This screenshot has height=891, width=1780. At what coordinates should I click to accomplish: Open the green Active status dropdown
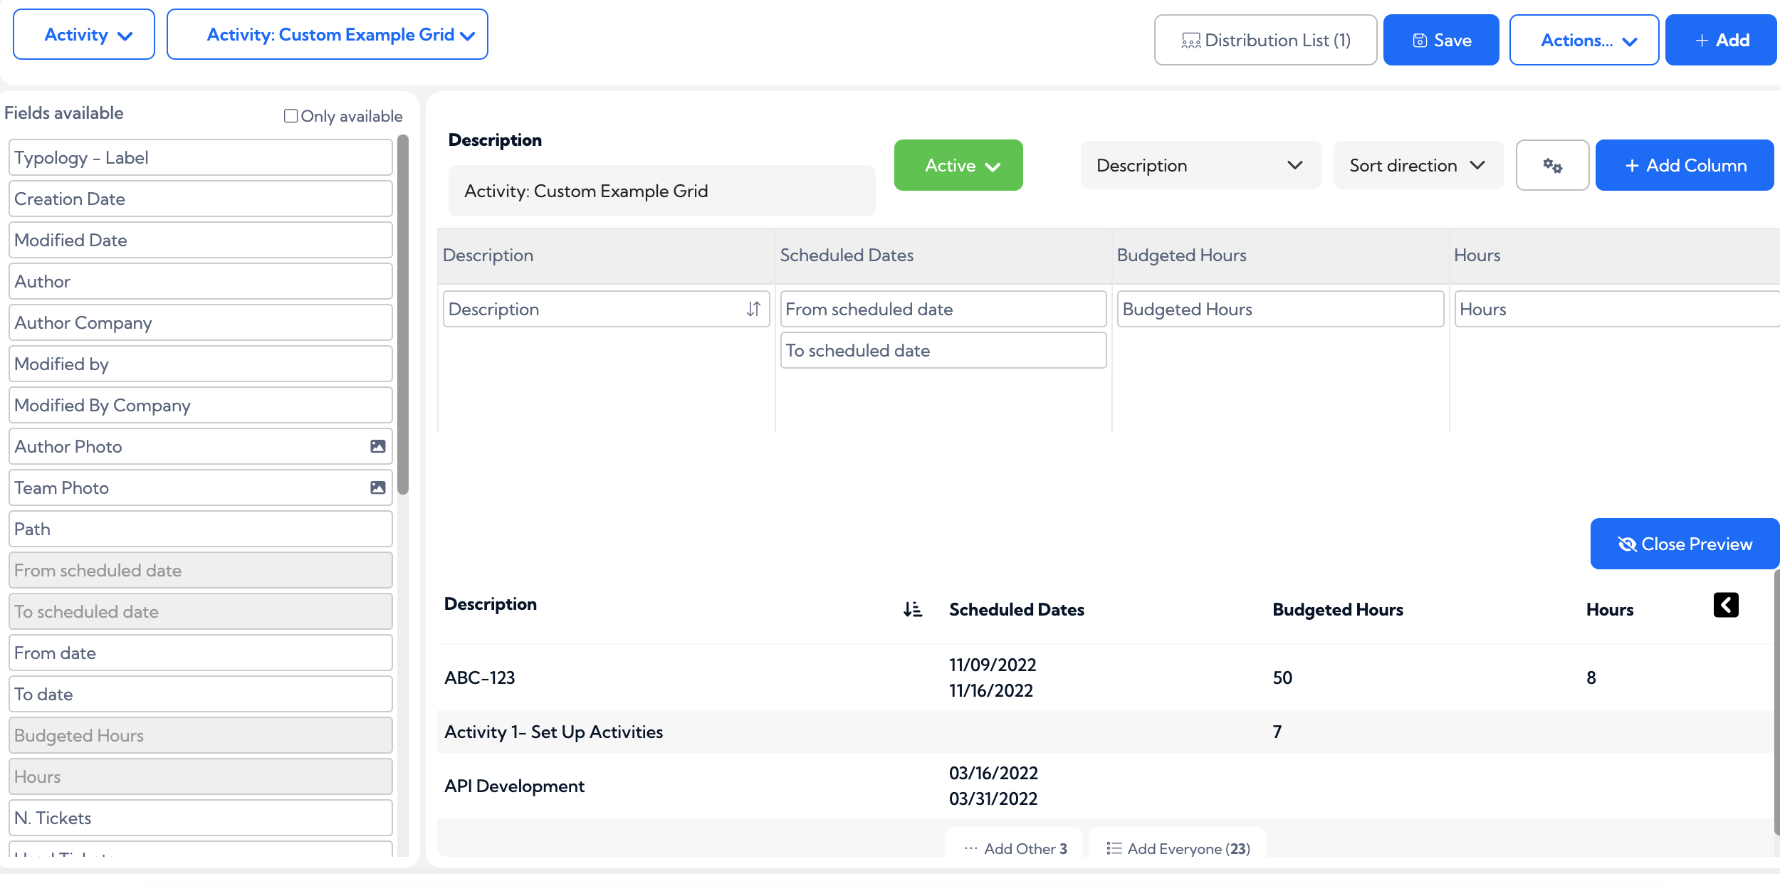point(958,165)
